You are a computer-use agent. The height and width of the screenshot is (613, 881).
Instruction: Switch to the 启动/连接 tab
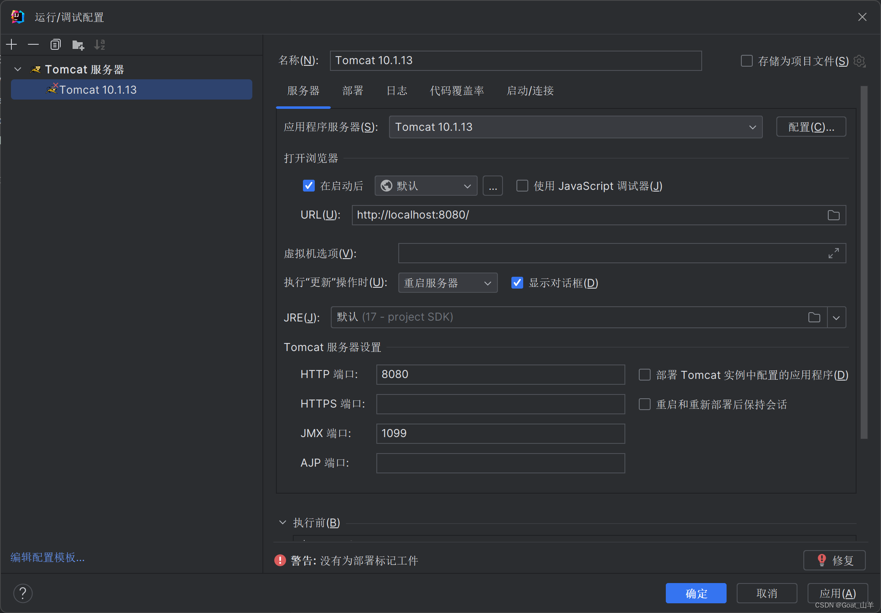[530, 91]
